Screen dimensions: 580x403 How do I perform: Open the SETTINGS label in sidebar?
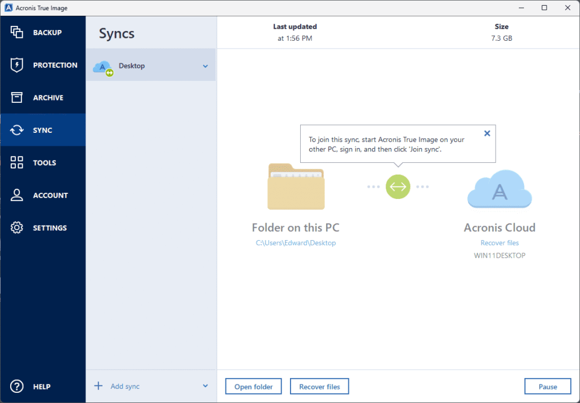tap(50, 228)
